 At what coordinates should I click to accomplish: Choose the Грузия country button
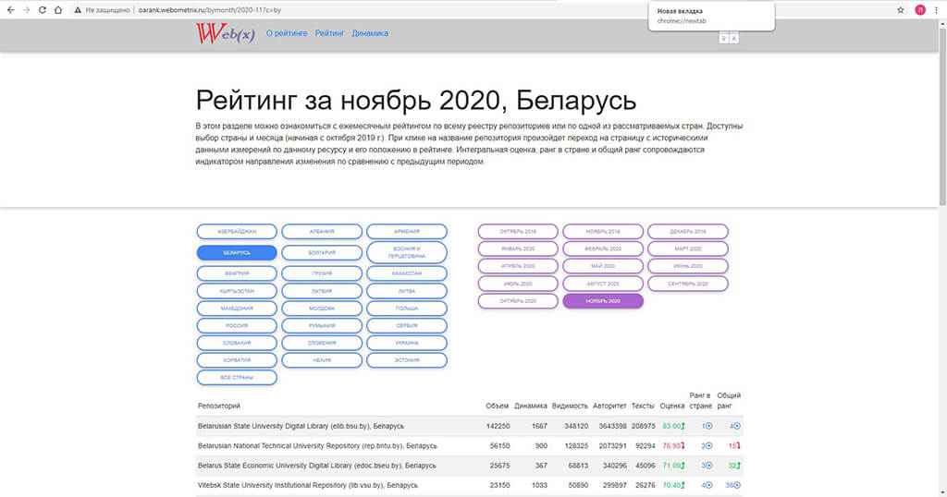coord(322,273)
